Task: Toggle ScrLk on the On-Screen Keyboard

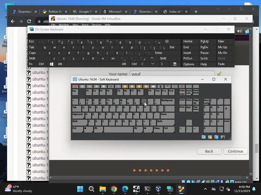Action: click(x=208, y=58)
